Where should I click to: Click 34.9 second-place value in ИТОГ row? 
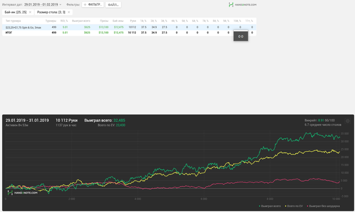[x=154, y=32]
